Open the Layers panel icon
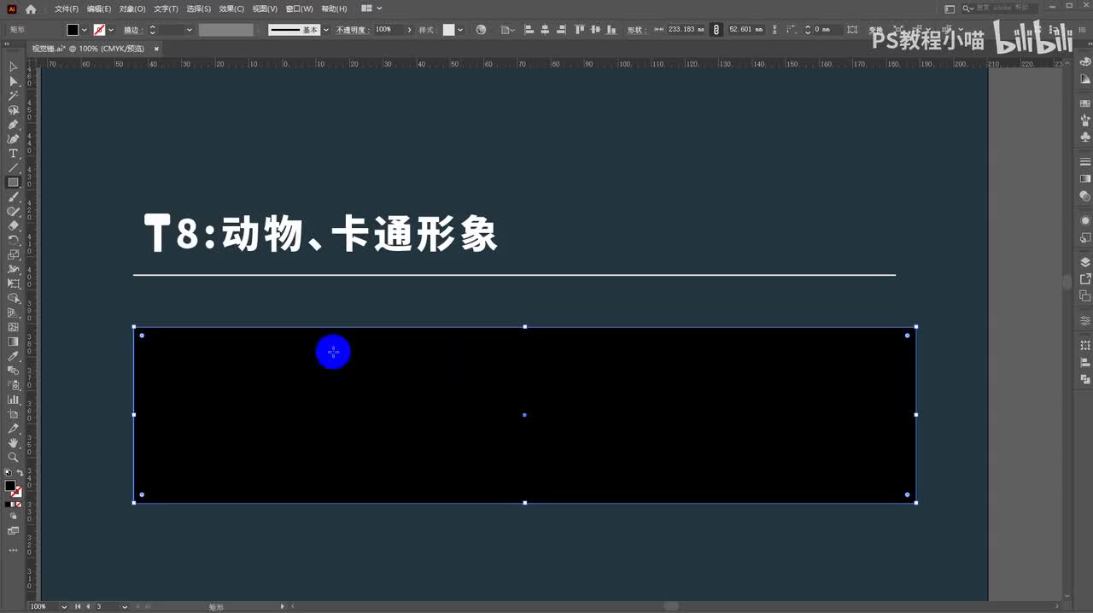Viewport: 1093px width, 613px height. point(1085,262)
